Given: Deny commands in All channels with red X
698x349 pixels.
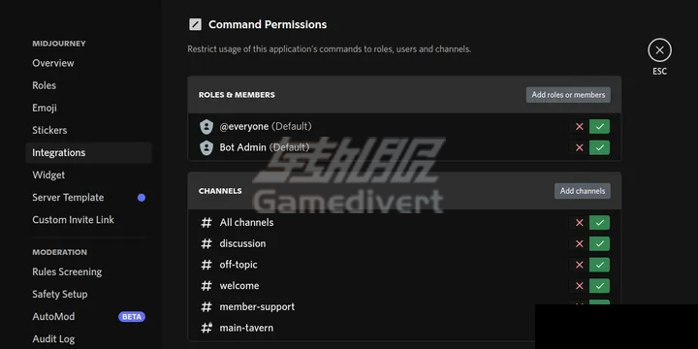Looking at the screenshot, I should pos(579,223).
